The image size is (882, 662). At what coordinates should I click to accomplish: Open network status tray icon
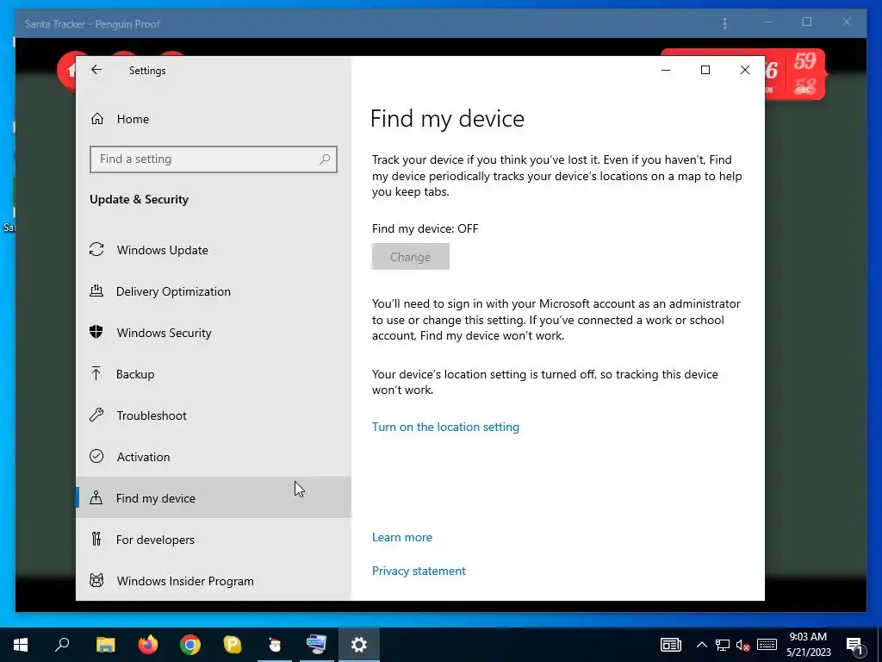tap(723, 645)
